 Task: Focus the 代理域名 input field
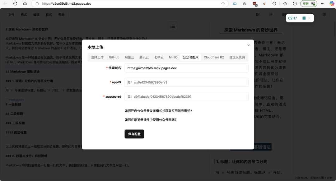(186, 68)
